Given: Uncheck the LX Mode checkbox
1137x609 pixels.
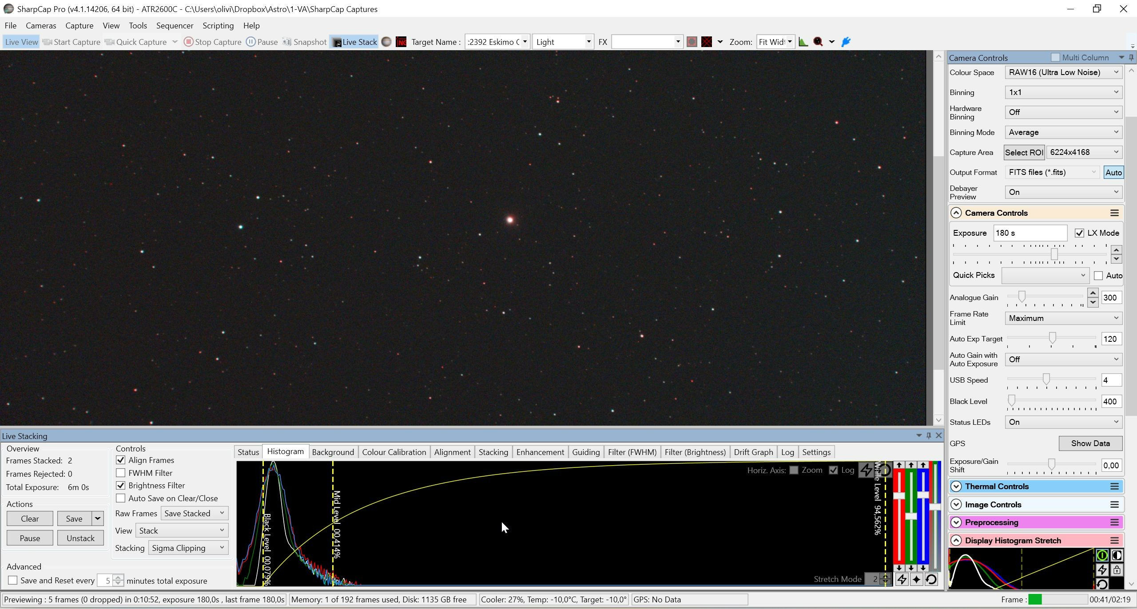Looking at the screenshot, I should [x=1079, y=233].
